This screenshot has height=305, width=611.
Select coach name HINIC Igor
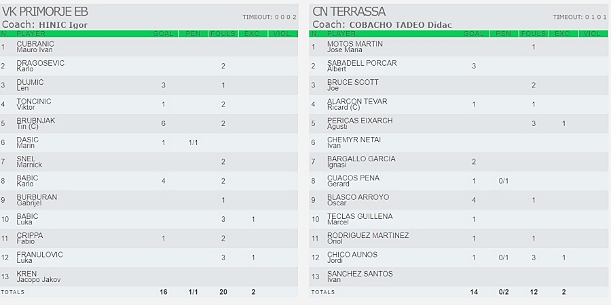tap(63, 25)
